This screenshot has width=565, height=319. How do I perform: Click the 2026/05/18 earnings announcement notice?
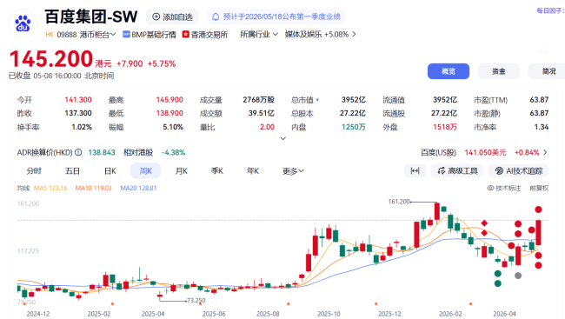point(276,17)
